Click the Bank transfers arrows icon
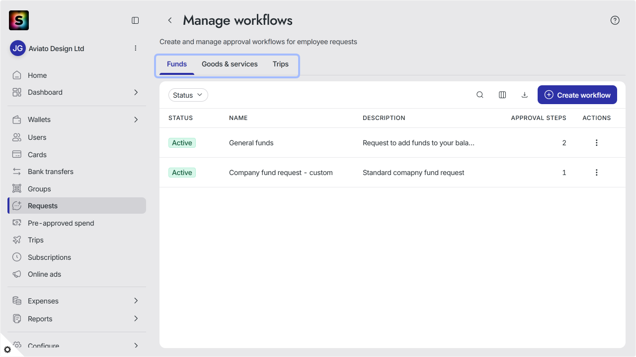The width and height of the screenshot is (636, 357). pyautogui.click(x=17, y=172)
